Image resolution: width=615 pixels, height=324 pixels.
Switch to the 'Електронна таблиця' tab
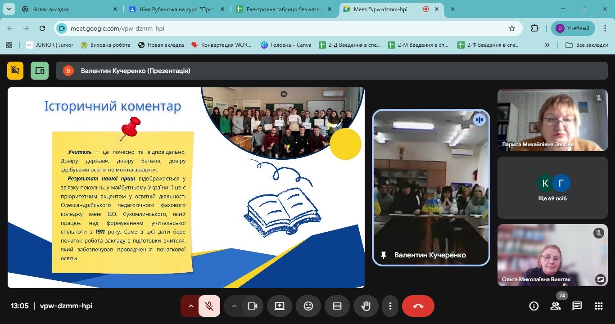[x=285, y=9]
